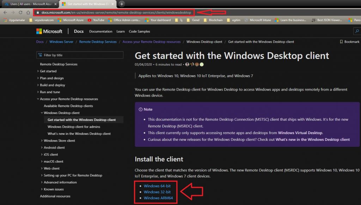Open Office Admin center bookmark

124,20
